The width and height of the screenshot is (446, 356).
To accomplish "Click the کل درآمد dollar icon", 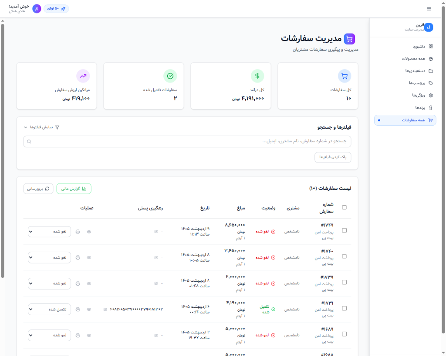I will pyautogui.click(x=257, y=76).
